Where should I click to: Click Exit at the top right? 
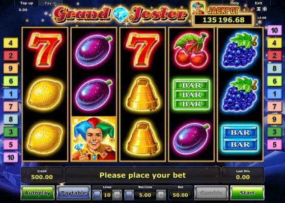pyautogui.click(x=259, y=3)
